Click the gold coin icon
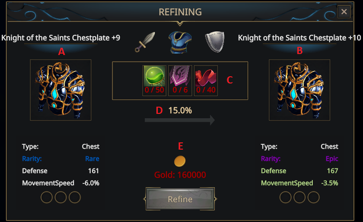Viewport: 363px width, 222px height. point(180,161)
